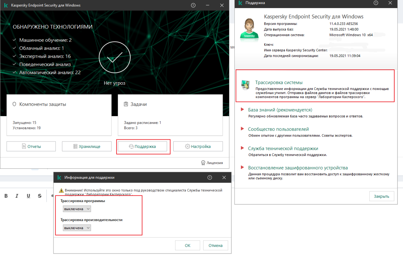Click the Kaspersky logo in main window title
The height and width of the screenshot is (255, 403).
(x=5, y=5)
